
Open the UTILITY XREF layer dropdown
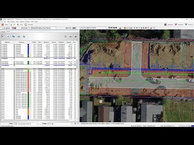[93, 28]
